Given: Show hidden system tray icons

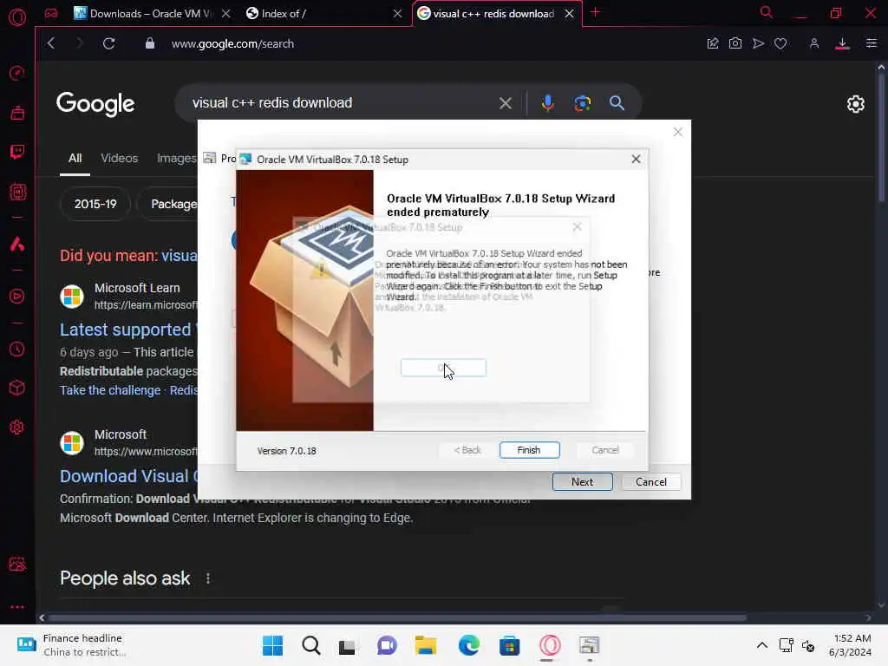Looking at the screenshot, I should click(761, 645).
